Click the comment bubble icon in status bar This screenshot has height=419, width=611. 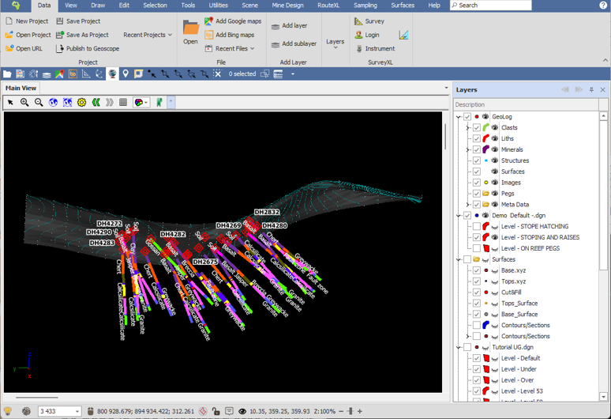click(x=229, y=411)
